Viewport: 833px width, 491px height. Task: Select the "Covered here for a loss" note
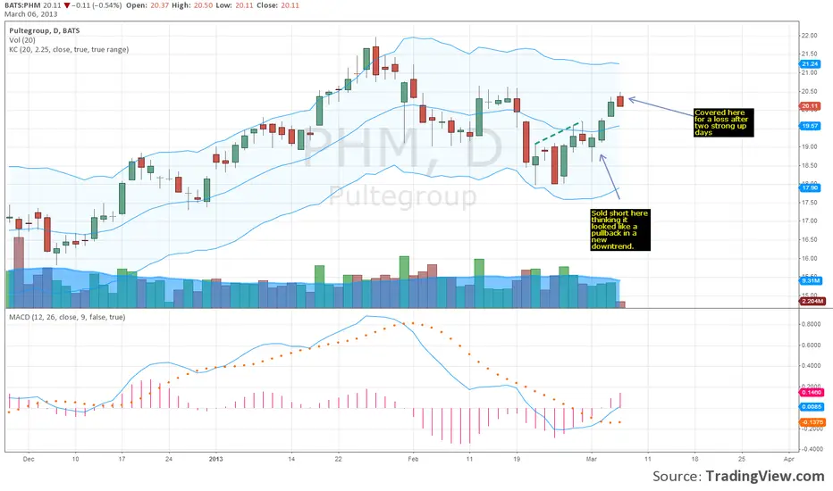pyautogui.click(x=724, y=122)
